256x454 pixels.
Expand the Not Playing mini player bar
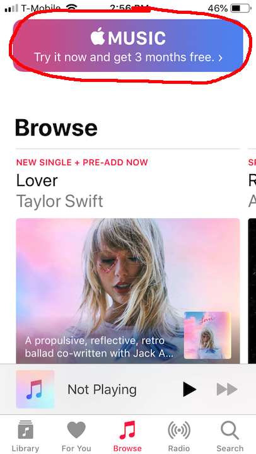click(x=128, y=390)
